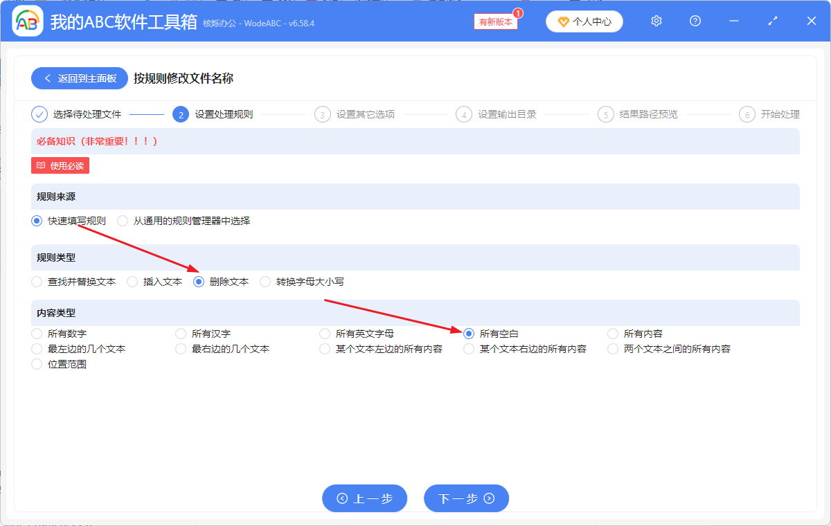Click the 下一步 next button
Viewport: 831px width, 526px height.
[x=466, y=498]
